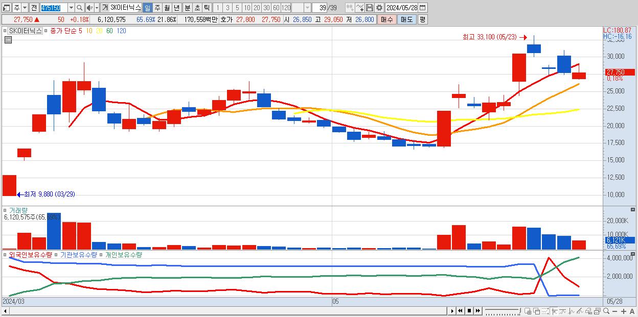Click the 거래량 volume panel label
638x317 pixels.
pos(18,210)
